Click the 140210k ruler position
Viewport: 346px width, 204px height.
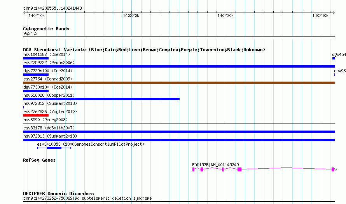tap(37, 16)
